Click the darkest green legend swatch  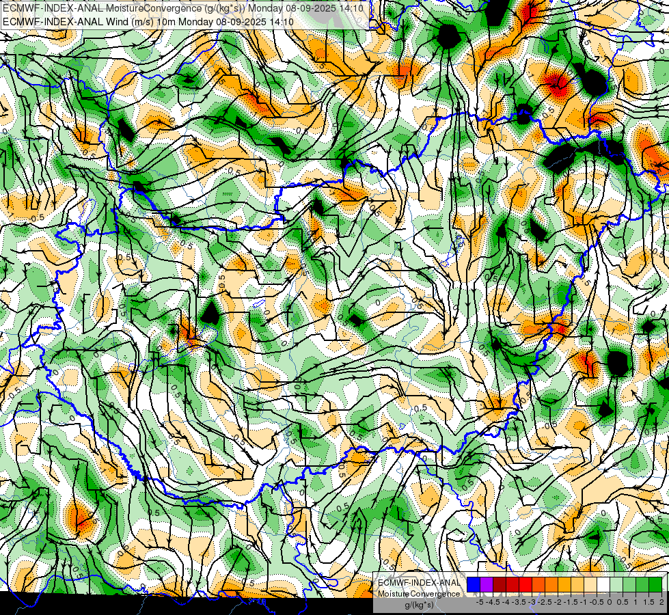(655, 584)
